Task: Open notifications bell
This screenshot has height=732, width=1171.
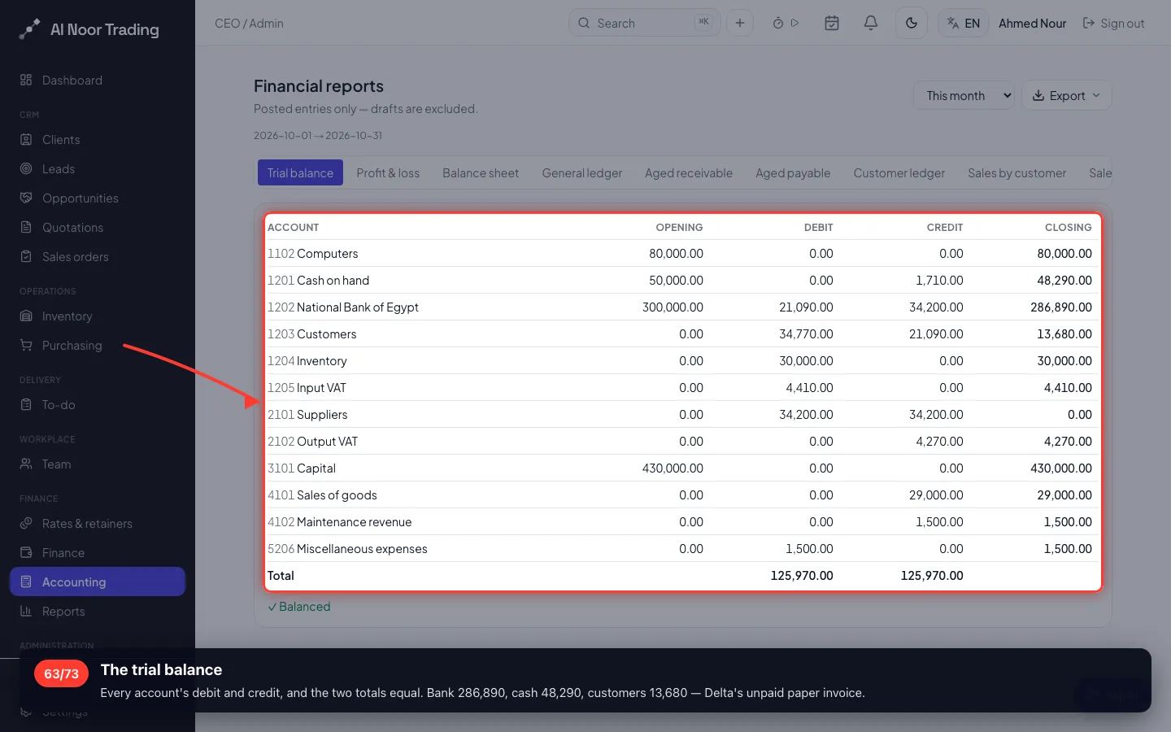Action: point(871,23)
